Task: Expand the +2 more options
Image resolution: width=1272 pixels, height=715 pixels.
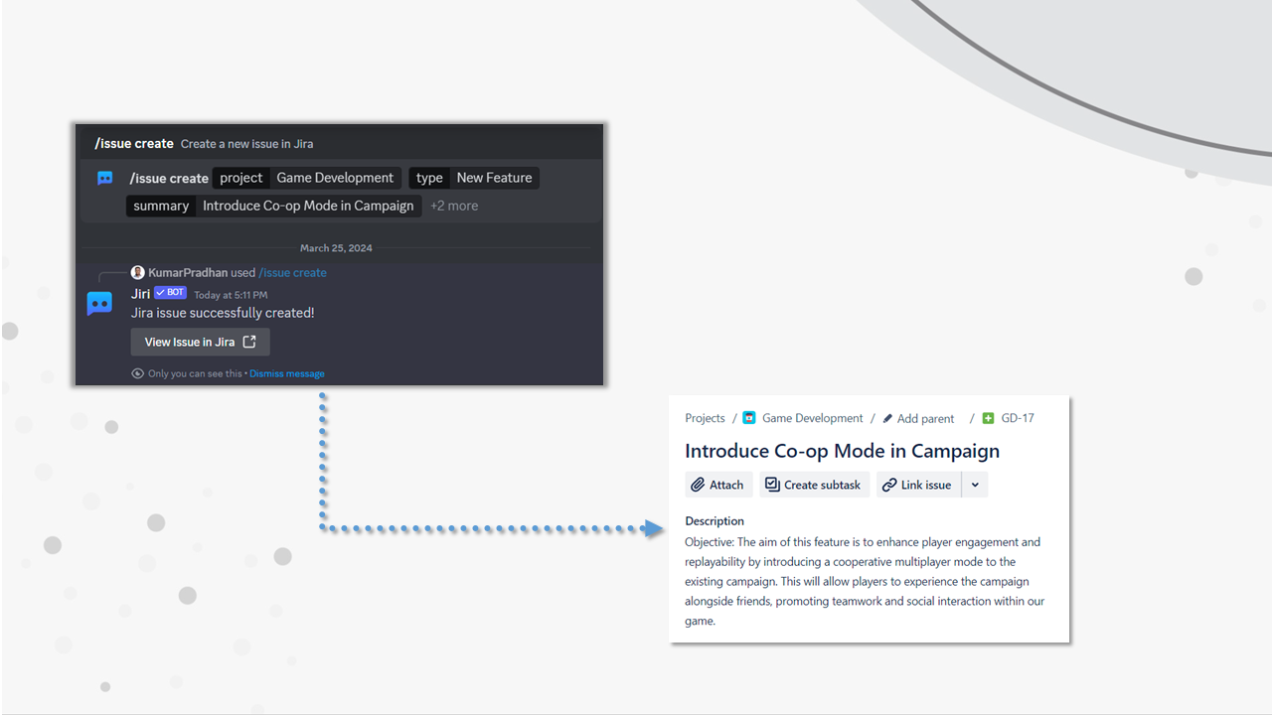Action: pos(454,206)
